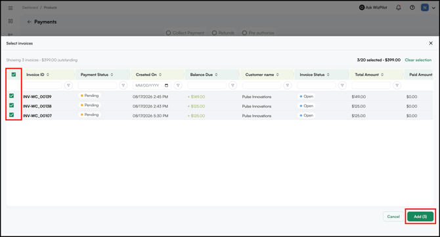Click Open status of INV-WC_00139
Screen dimensions: 440x237
pyautogui.click(x=306, y=96)
